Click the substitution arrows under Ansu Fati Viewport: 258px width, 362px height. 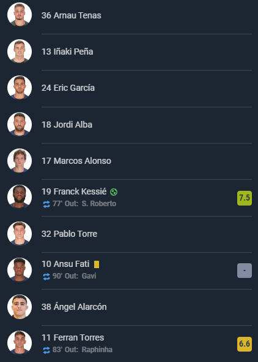[46, 276]
